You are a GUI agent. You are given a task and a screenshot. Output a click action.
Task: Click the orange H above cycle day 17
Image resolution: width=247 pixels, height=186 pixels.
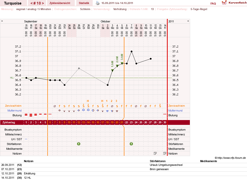(x=102, y=101)
